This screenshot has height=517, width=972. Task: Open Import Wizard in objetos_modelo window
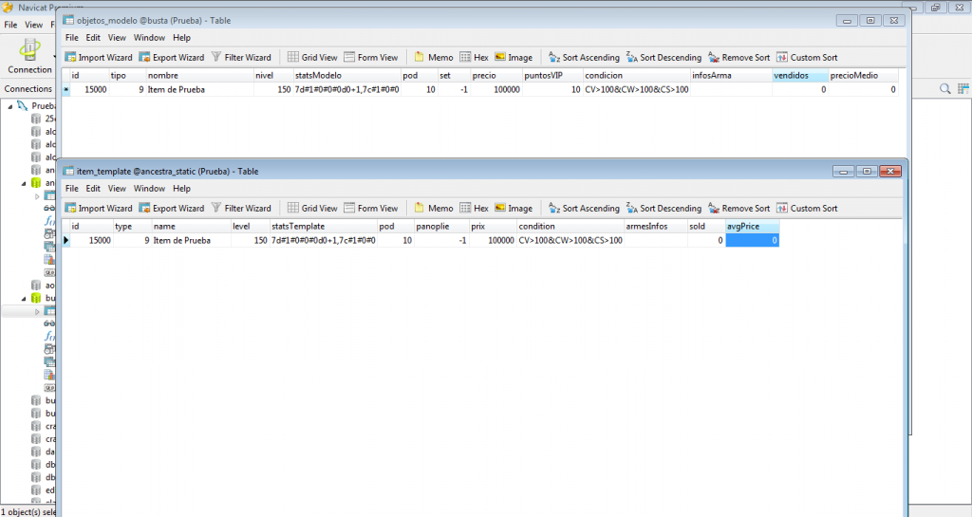tap(99, 57)
